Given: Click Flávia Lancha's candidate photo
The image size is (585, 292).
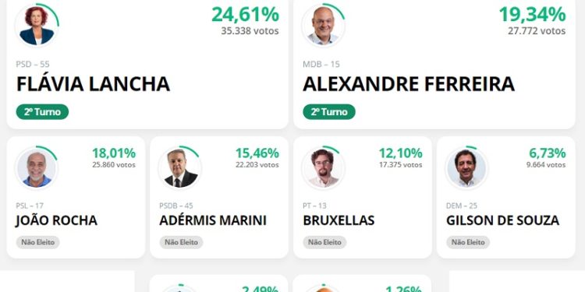Looking at the screenshot, I should (x=37, y=26).
